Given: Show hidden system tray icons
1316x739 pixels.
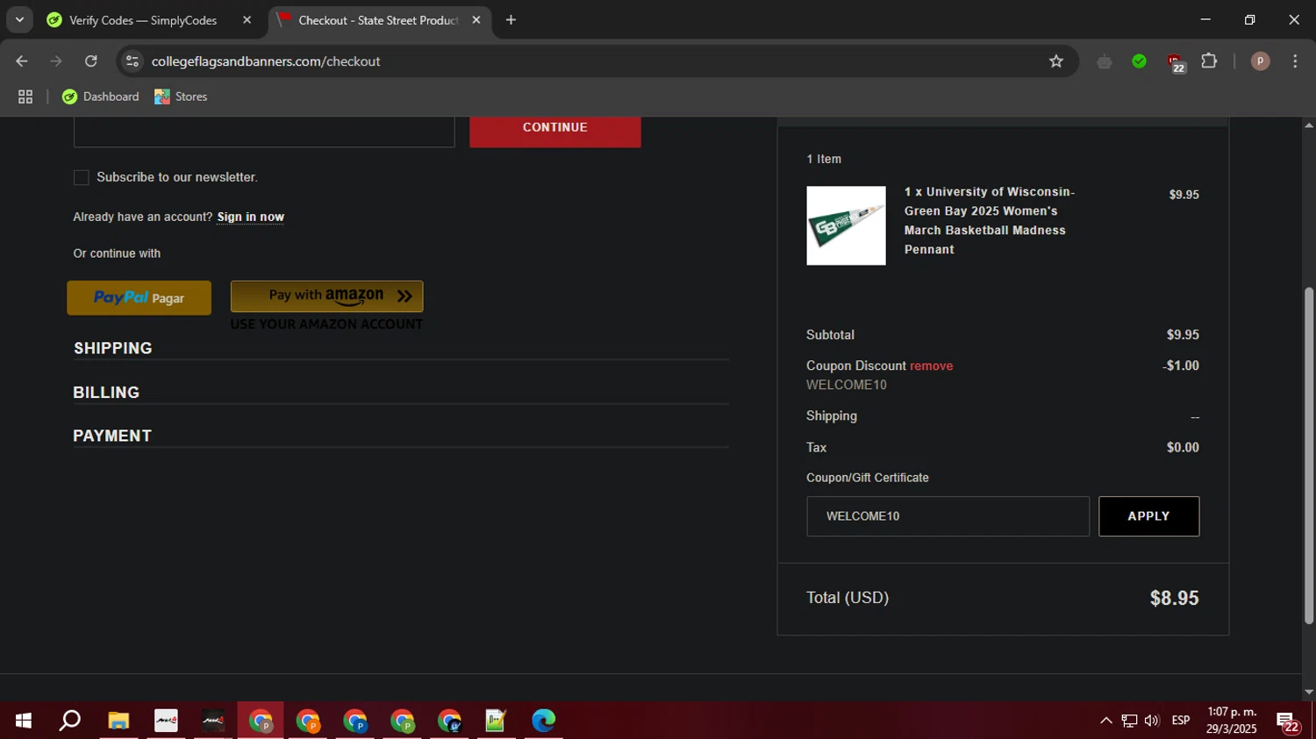Looking at the screenshot, I should pyautogui.click(x=1105, y=721).
